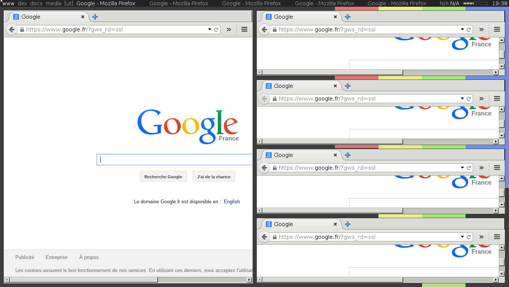
Task: Expand URL history dropdown in the bottom-right window
Action: point(462,237)
